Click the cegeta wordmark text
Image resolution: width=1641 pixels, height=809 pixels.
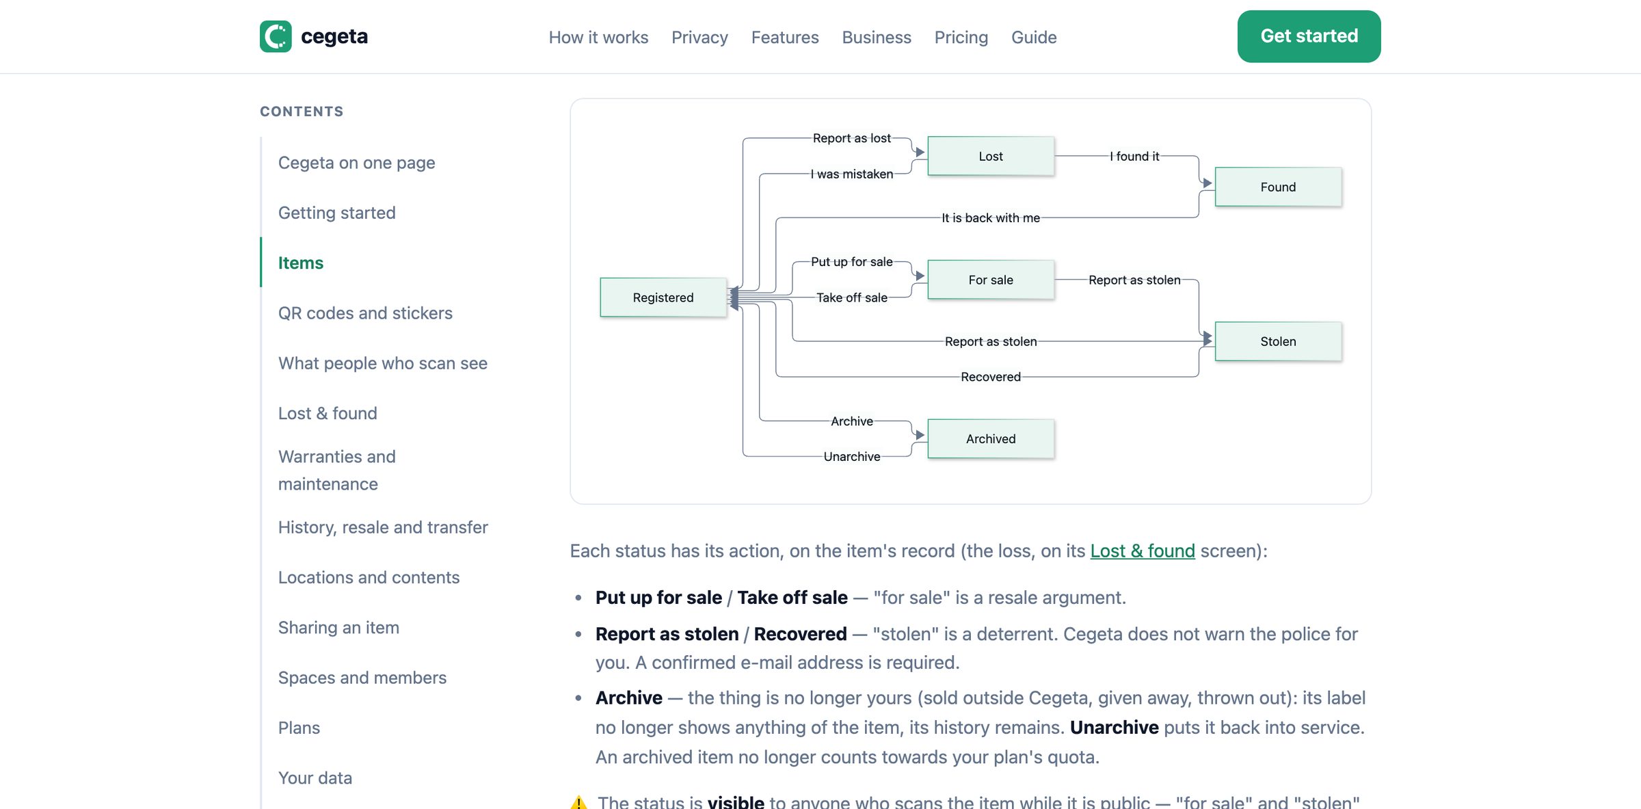pos(334,36)
